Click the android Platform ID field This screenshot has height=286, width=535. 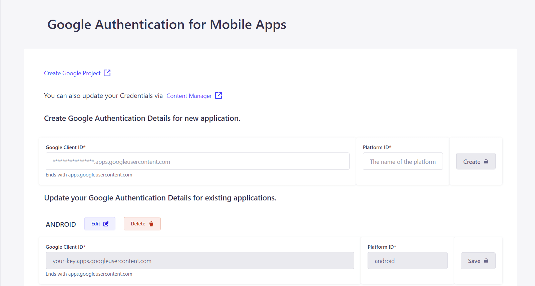(x=407, y=261)
